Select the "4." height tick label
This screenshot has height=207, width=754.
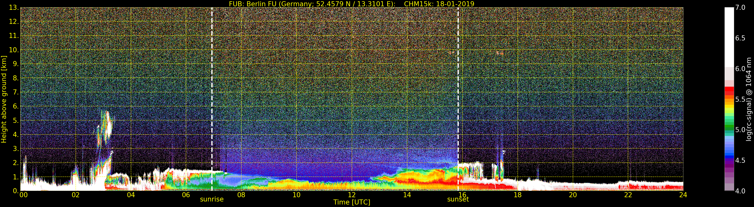coord(16,134)
